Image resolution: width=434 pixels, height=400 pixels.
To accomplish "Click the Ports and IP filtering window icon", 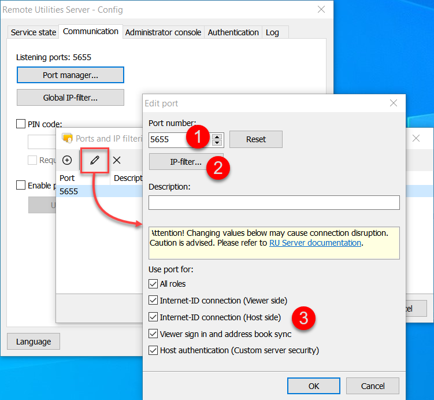I will coord(67,138).
